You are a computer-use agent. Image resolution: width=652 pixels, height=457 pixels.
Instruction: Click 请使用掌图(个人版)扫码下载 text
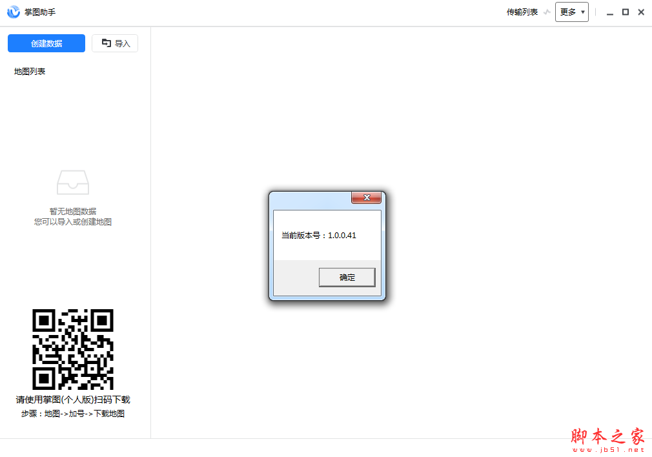click(x=73, y=400)
